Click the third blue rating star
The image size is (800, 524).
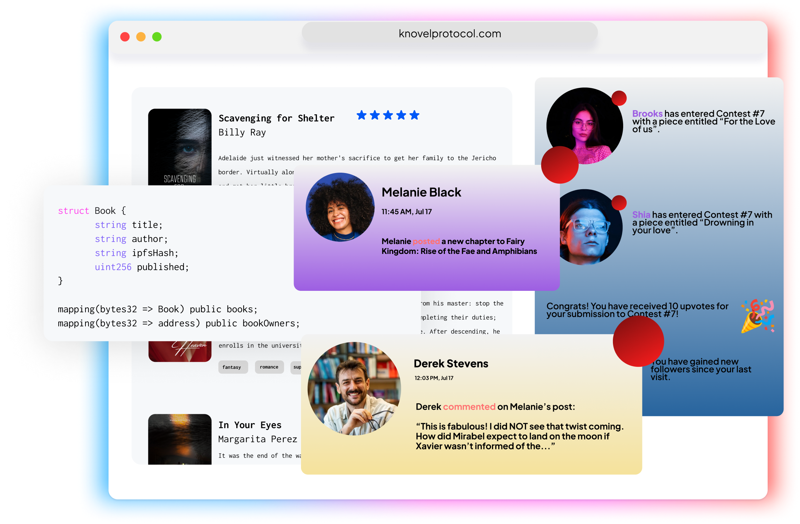click(x=388, y=115)
